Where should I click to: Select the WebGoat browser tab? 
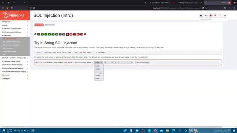coord(218,3)
